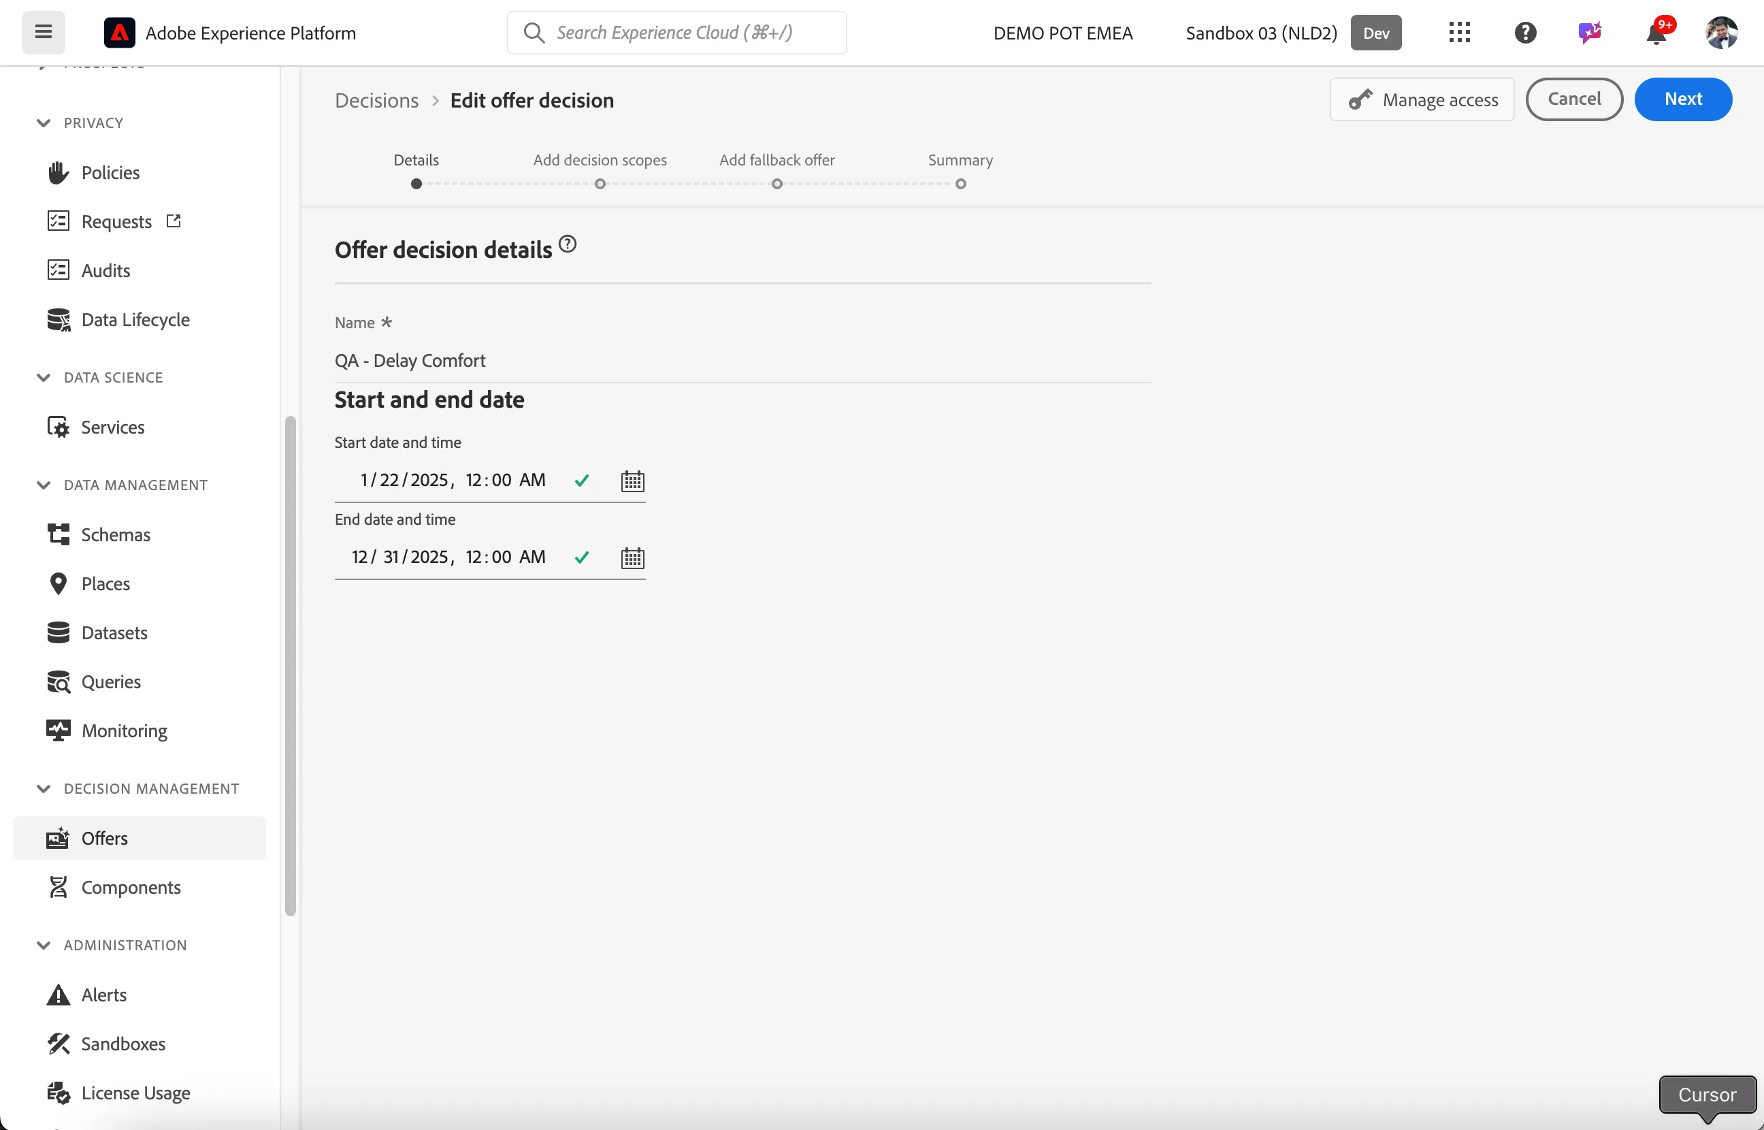Select the Details step
The image size is (1764, 1130).
416,170
